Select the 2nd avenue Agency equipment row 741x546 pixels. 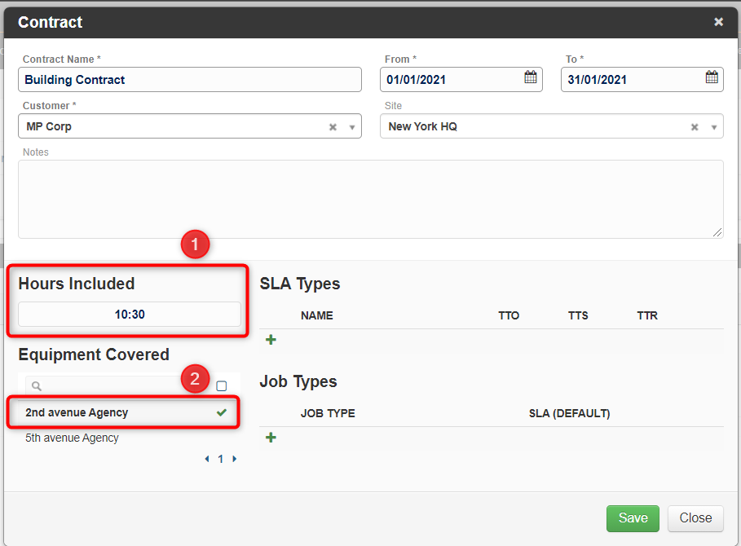(128, 413)
